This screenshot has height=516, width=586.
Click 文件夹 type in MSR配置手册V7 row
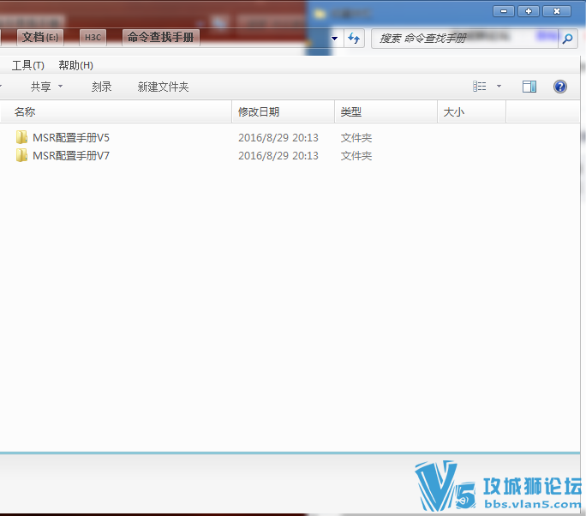point(356,155)
